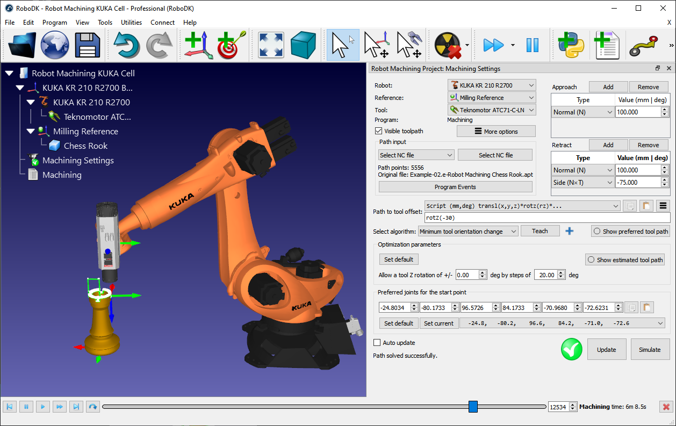Screen dimensions: 676x426
Task: Click the Update button to recompute the path
Action: [x=606, y=349]
